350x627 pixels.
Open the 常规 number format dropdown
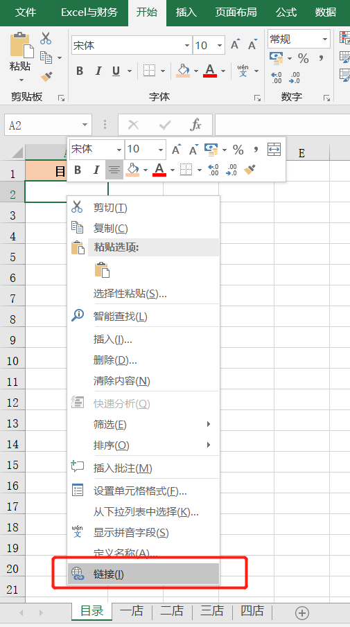pos(325,39)
